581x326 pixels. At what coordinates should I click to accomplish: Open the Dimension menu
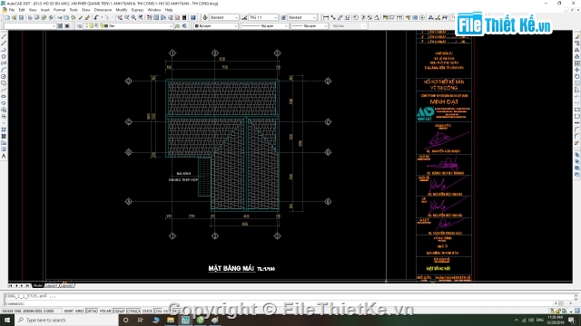103,10
